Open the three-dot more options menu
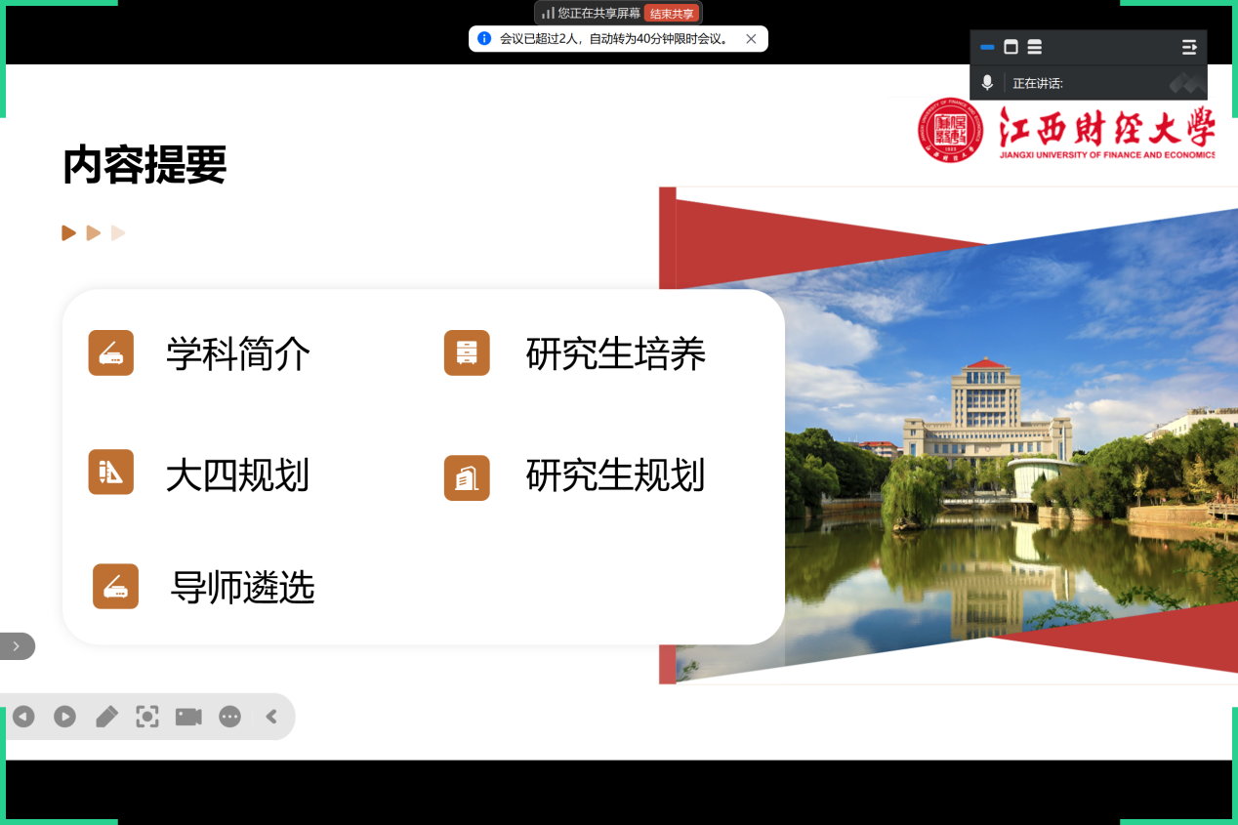This screenshot has width=1238, height=825. (x=229, y=717)
